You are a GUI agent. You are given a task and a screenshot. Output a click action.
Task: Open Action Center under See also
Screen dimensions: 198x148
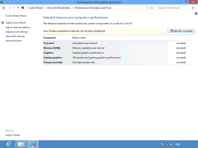coord(13,135)
